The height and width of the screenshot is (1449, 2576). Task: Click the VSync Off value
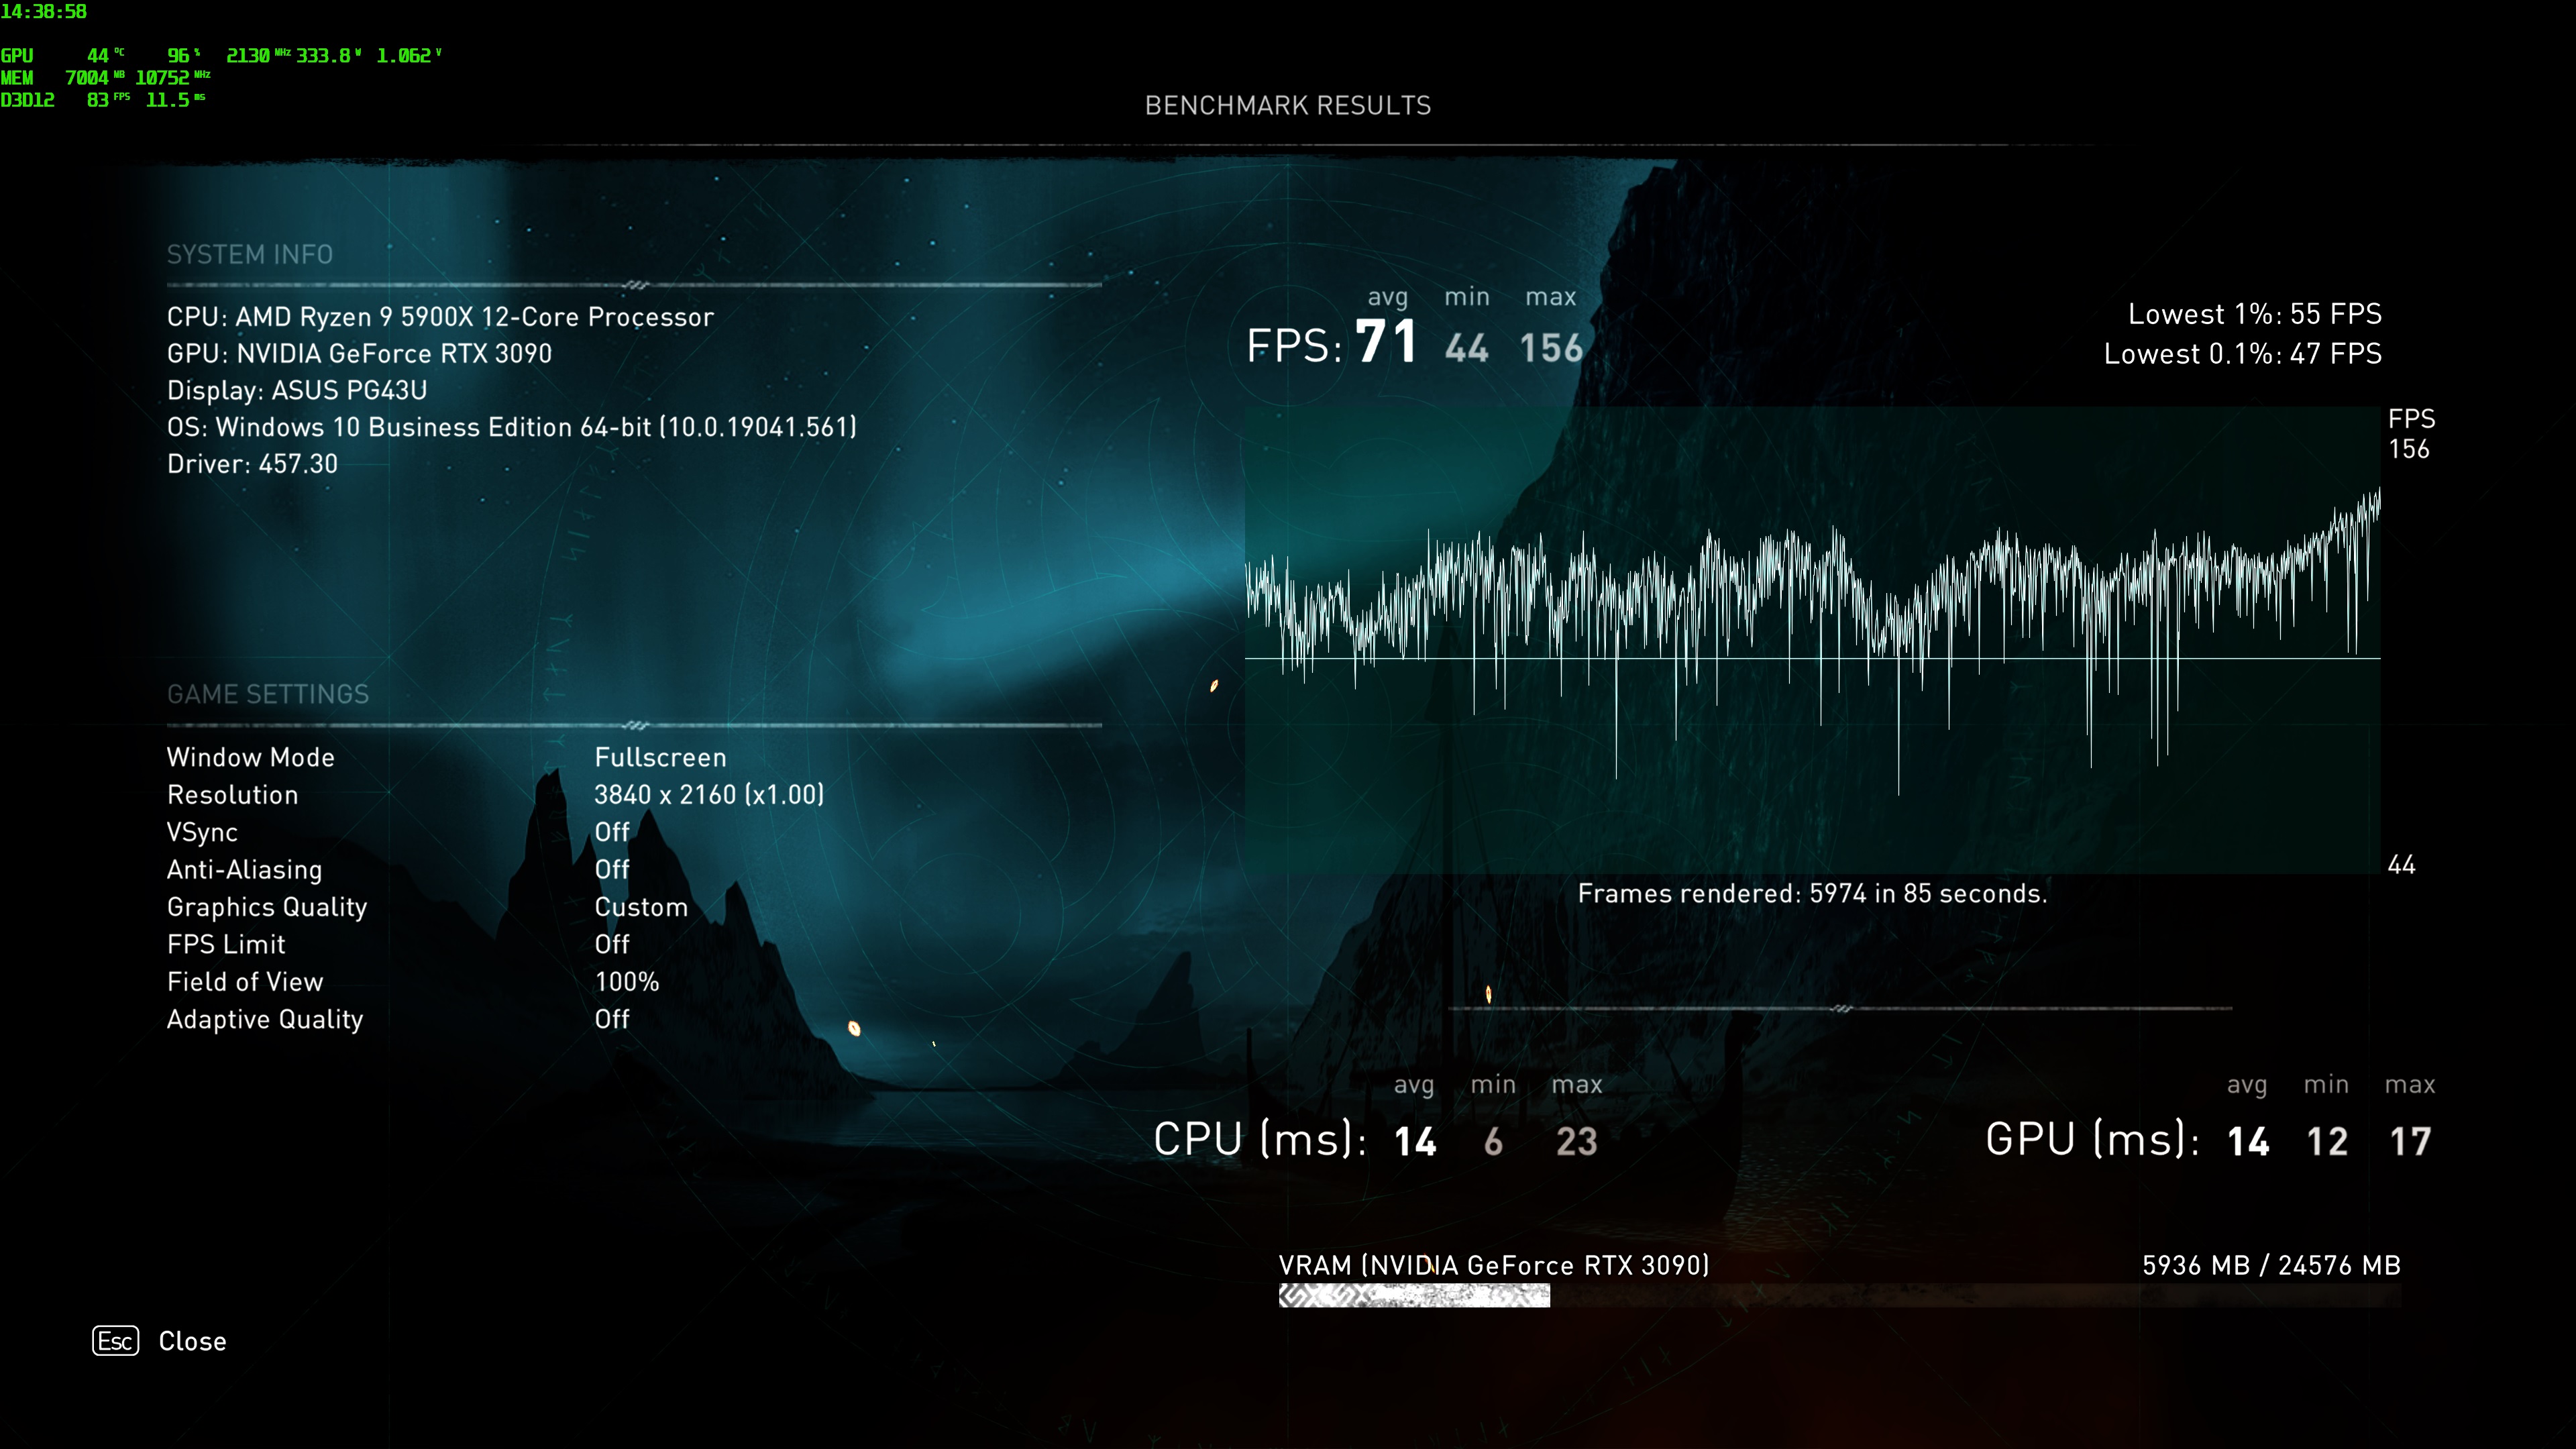click(x=612, y=832)
